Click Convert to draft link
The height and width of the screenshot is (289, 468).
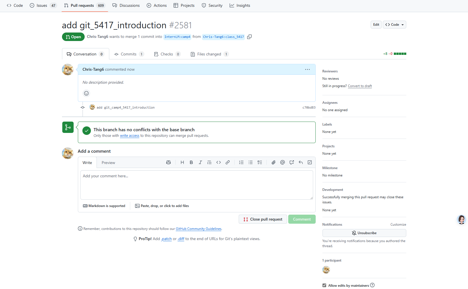360,86
